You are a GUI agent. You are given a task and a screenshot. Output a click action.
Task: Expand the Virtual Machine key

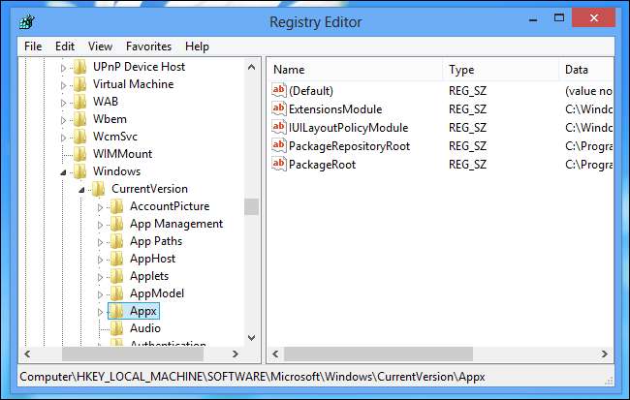pyautogui.click(x=63, y=85)
